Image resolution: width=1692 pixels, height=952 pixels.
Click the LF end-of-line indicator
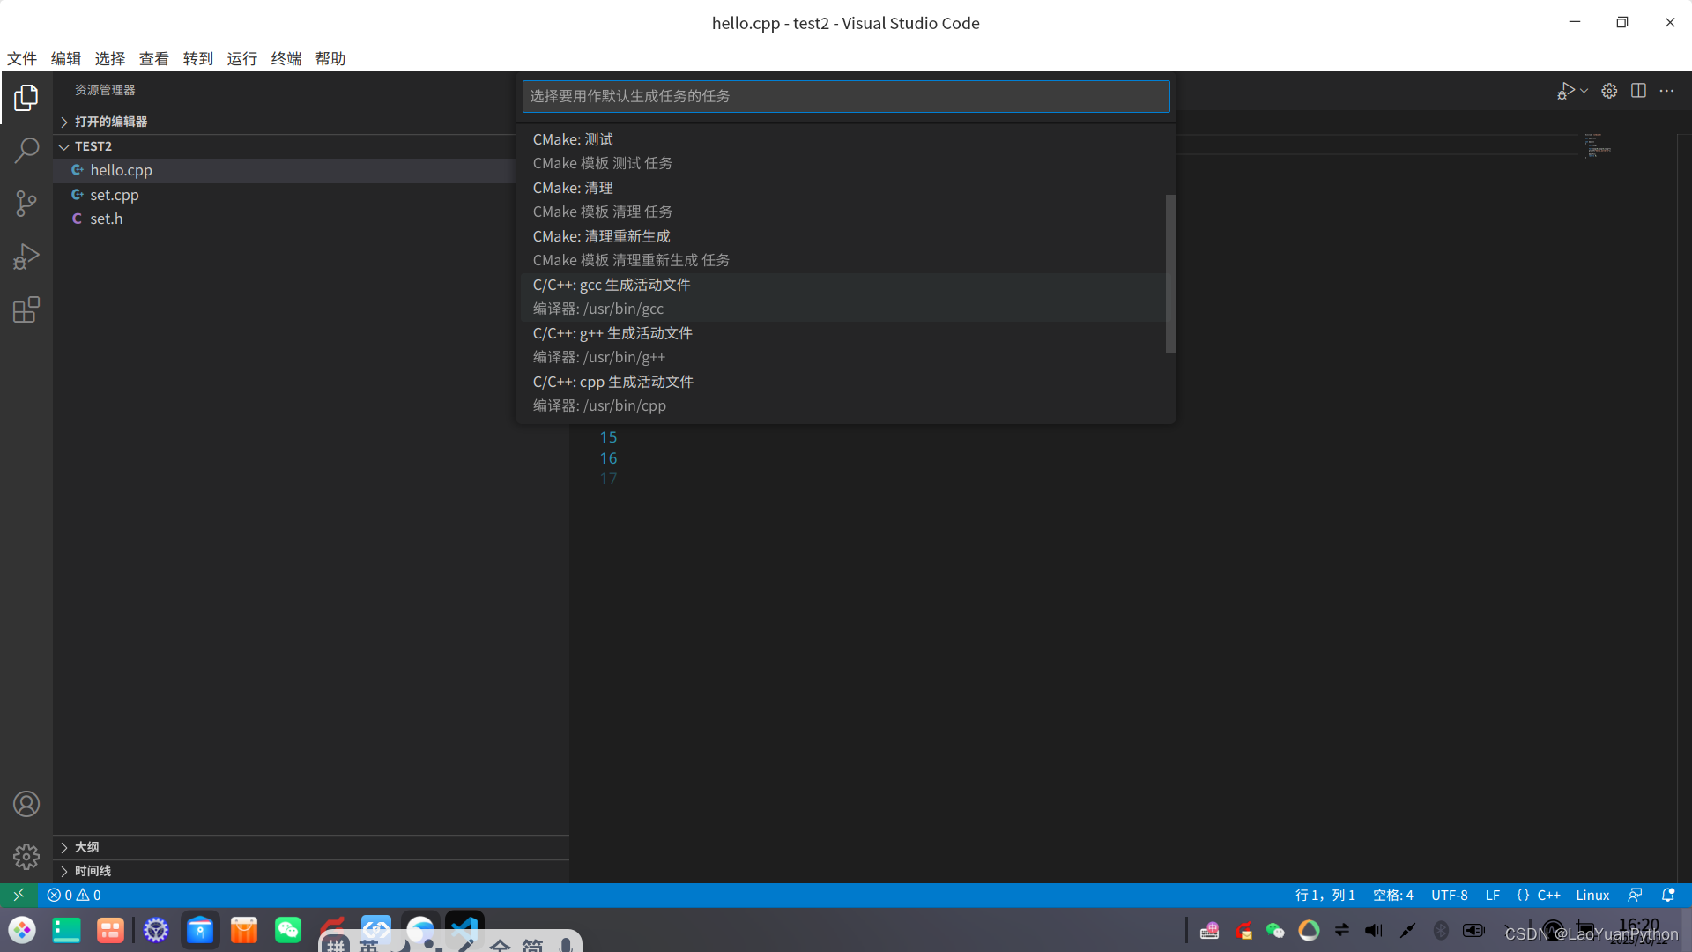1493,895
